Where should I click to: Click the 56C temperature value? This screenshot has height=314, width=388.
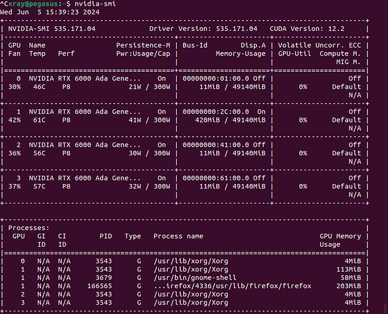(40, 153)
